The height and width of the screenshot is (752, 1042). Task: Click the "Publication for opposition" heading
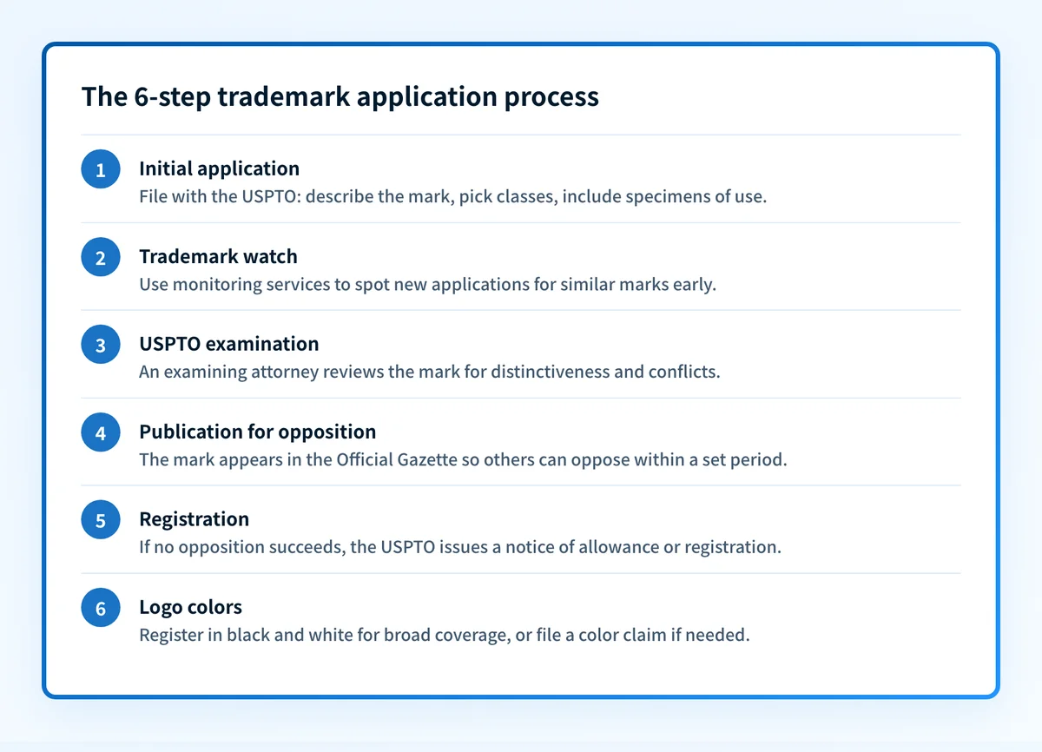tap(257, 432)
